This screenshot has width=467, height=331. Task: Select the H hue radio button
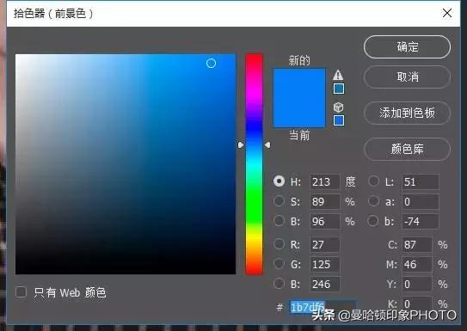(279, 181)
